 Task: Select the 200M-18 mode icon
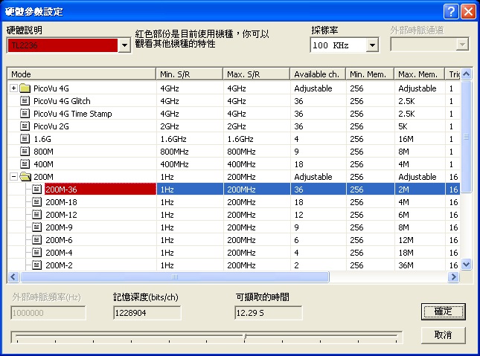coord(36,202)
